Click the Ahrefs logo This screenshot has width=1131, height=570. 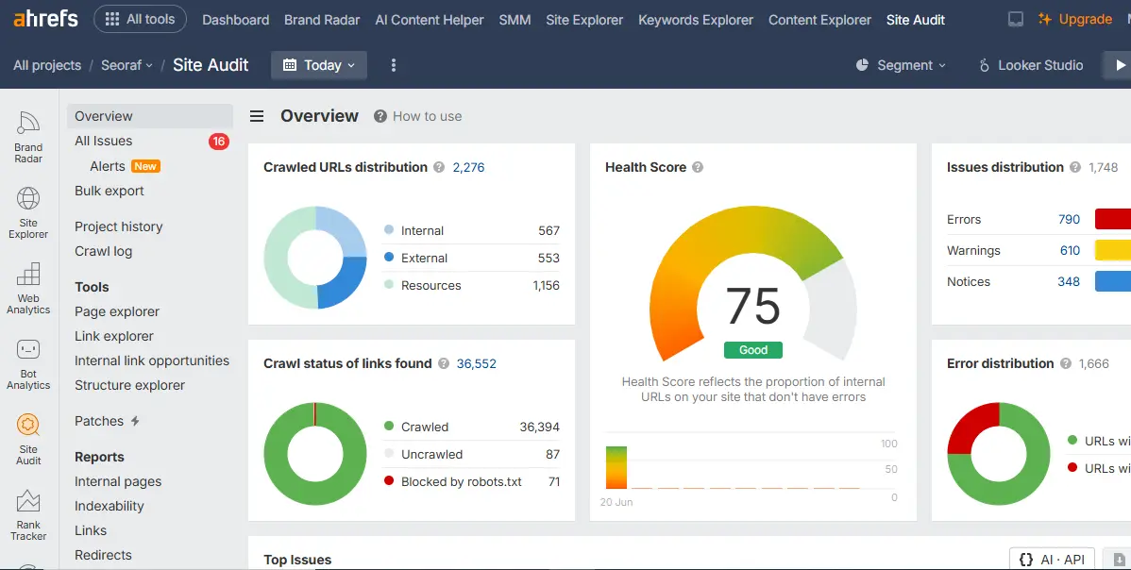45,18
